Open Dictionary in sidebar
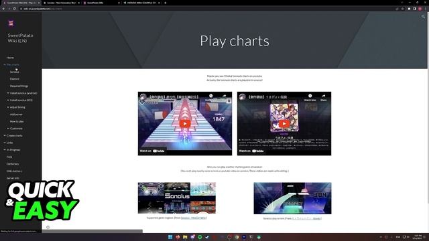This screenshot has height=241, width=429. click(x=13, y=164)
